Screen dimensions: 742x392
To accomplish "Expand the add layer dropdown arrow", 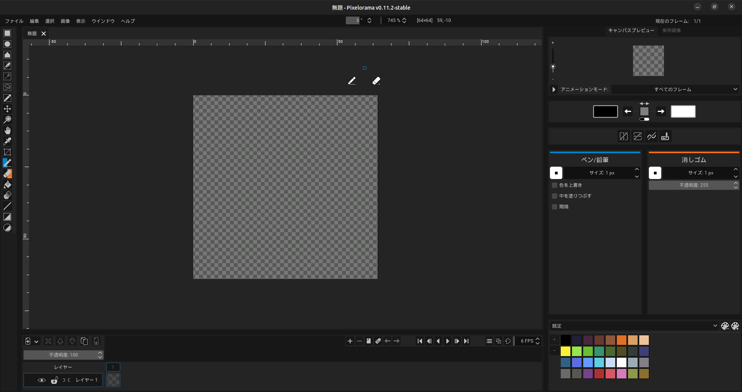I will pyautogui.click(x=36, y=341).
